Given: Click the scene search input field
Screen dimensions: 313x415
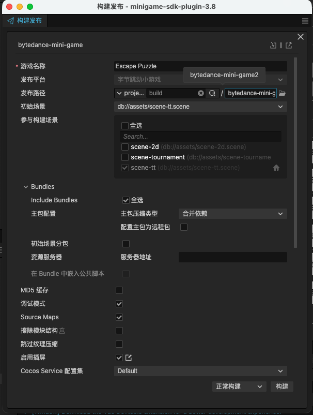Looking at the screenshot, I should 200,137.
